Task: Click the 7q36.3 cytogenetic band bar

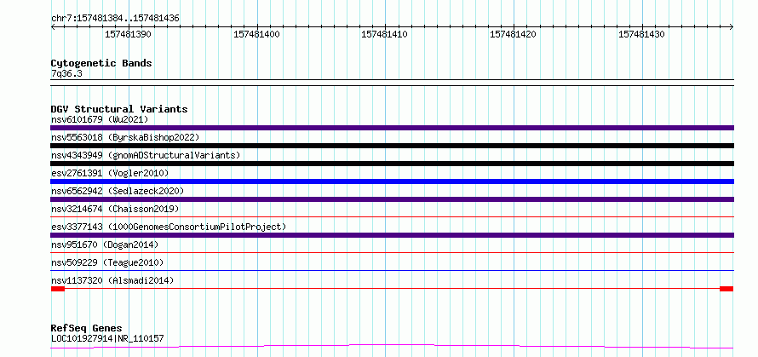Action: [392, 83]
